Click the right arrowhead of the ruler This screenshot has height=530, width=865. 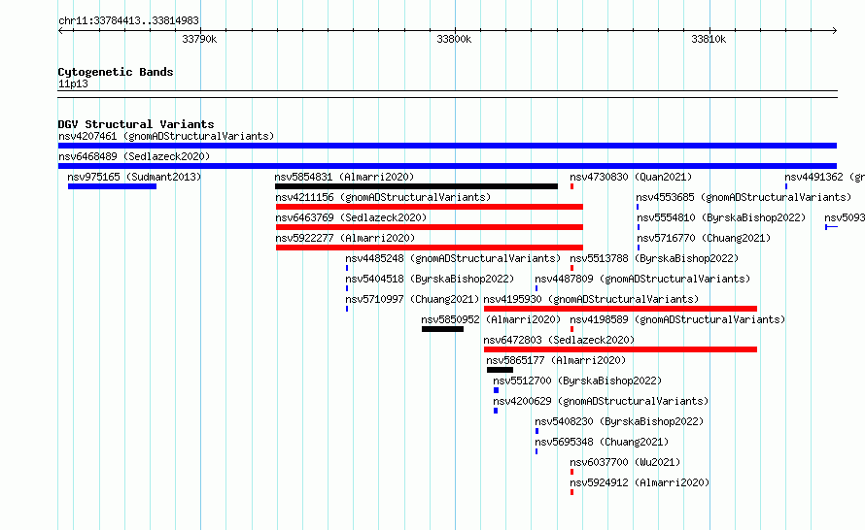click(834, 30)
